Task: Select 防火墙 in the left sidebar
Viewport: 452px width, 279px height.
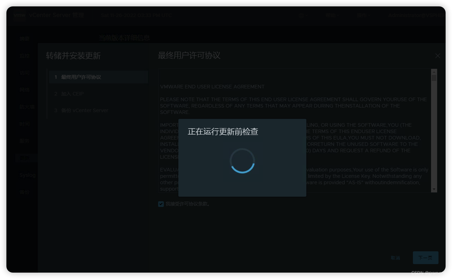Action: click(x=27, y=107)
